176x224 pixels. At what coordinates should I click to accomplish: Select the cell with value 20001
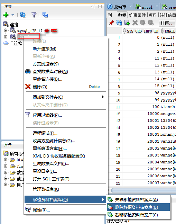tap(141, 142)
